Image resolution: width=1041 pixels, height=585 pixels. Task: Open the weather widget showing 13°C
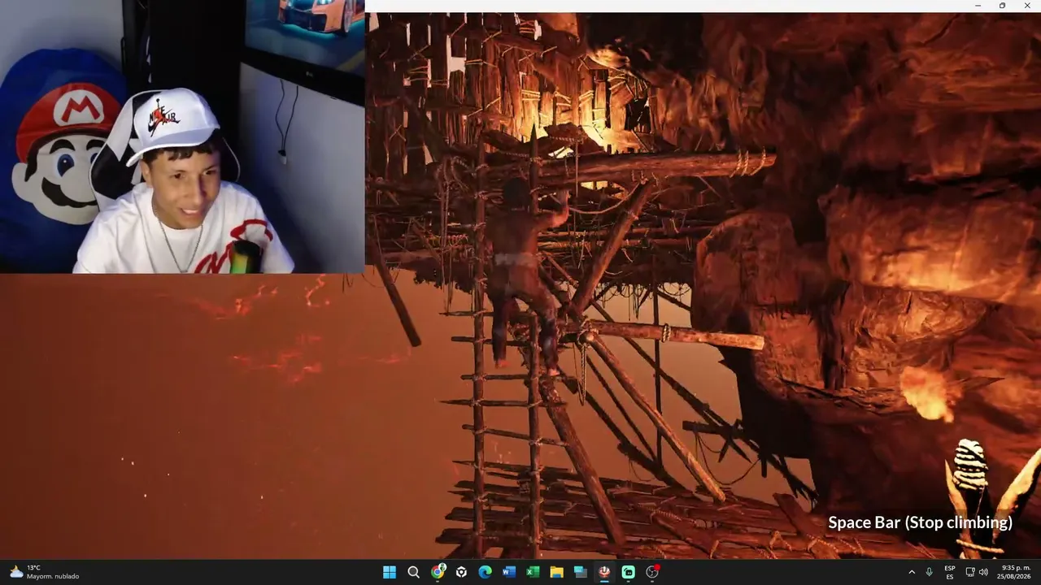coord(45,572)
